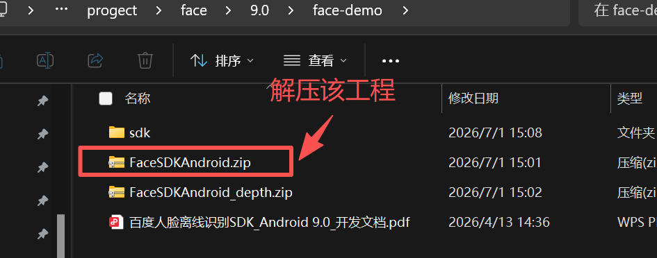The image size is (657, 258).
Task: Click the PDF document file icon
Action: (x=117, y=222)
